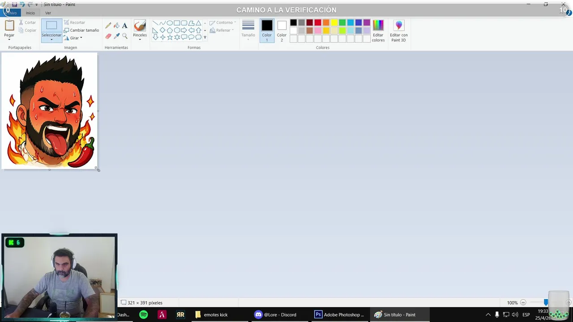Open the Seleccionar dropdown arrow
Viewport: 573px width, 322px height.
(51, 39)
